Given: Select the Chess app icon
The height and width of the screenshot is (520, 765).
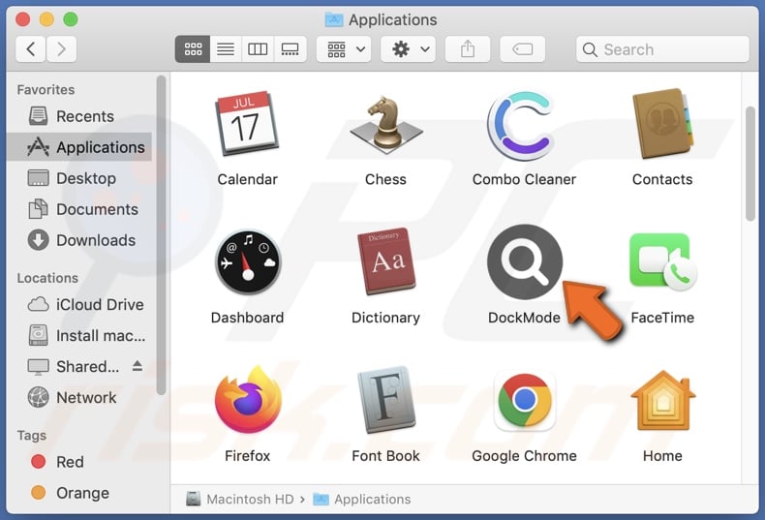Looking at the screenshot, I should click(x=386, y=124).
